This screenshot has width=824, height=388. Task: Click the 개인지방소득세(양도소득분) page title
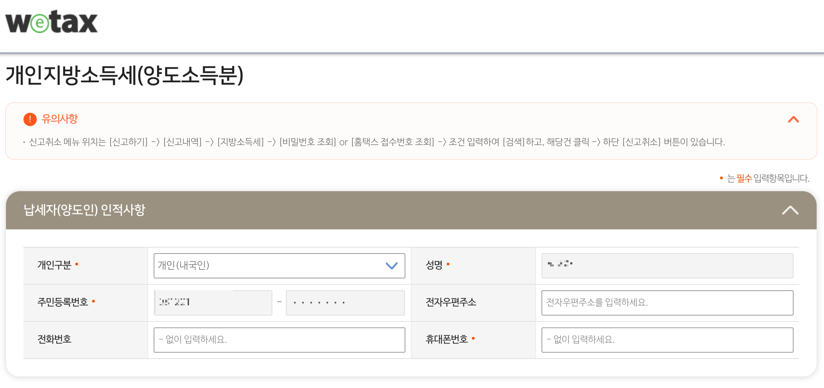click(x=125, y=75)
